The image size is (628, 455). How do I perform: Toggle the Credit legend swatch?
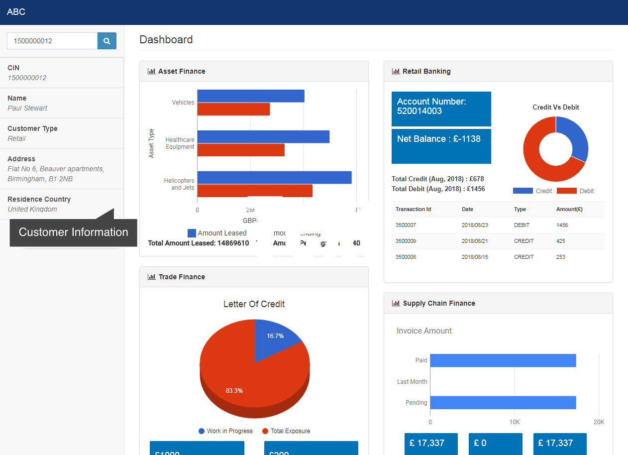523,191
